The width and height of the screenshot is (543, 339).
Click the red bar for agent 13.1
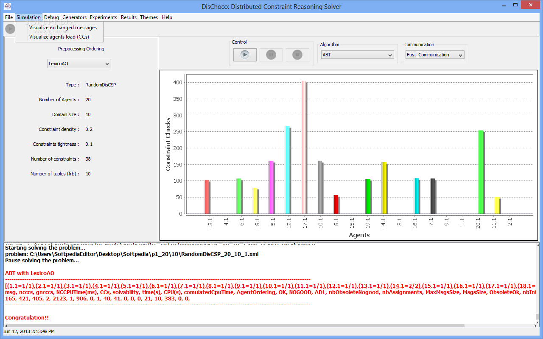pyautogui.click(x=207, y=197)
